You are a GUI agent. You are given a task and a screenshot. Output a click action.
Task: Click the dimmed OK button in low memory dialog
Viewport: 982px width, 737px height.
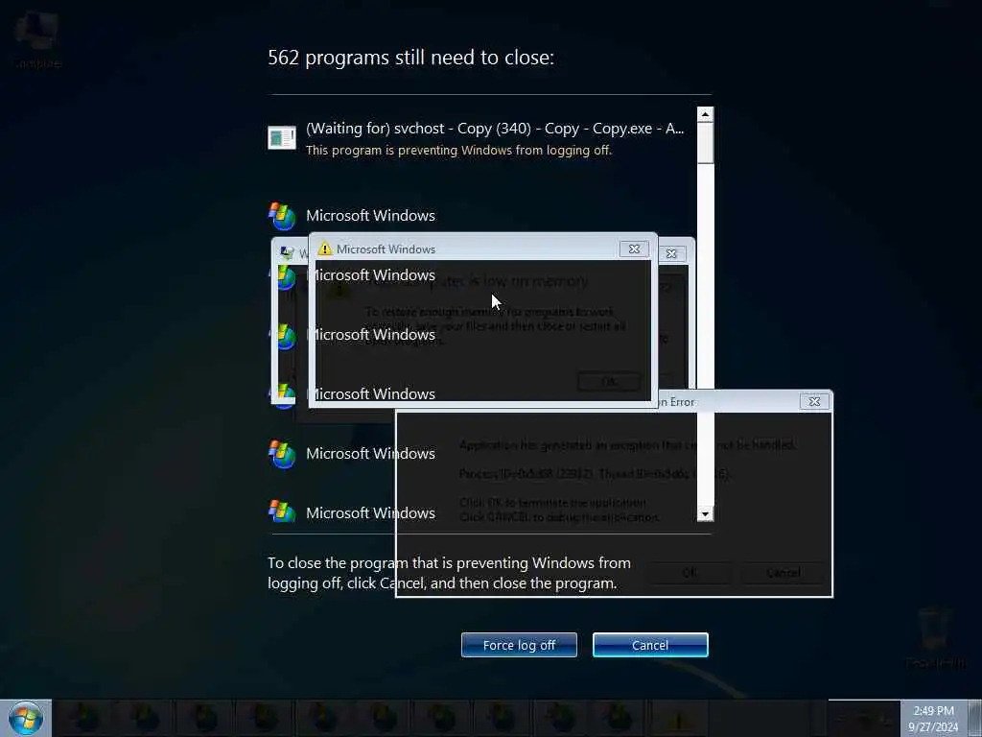pyautogui.click(x=609, y=382)
